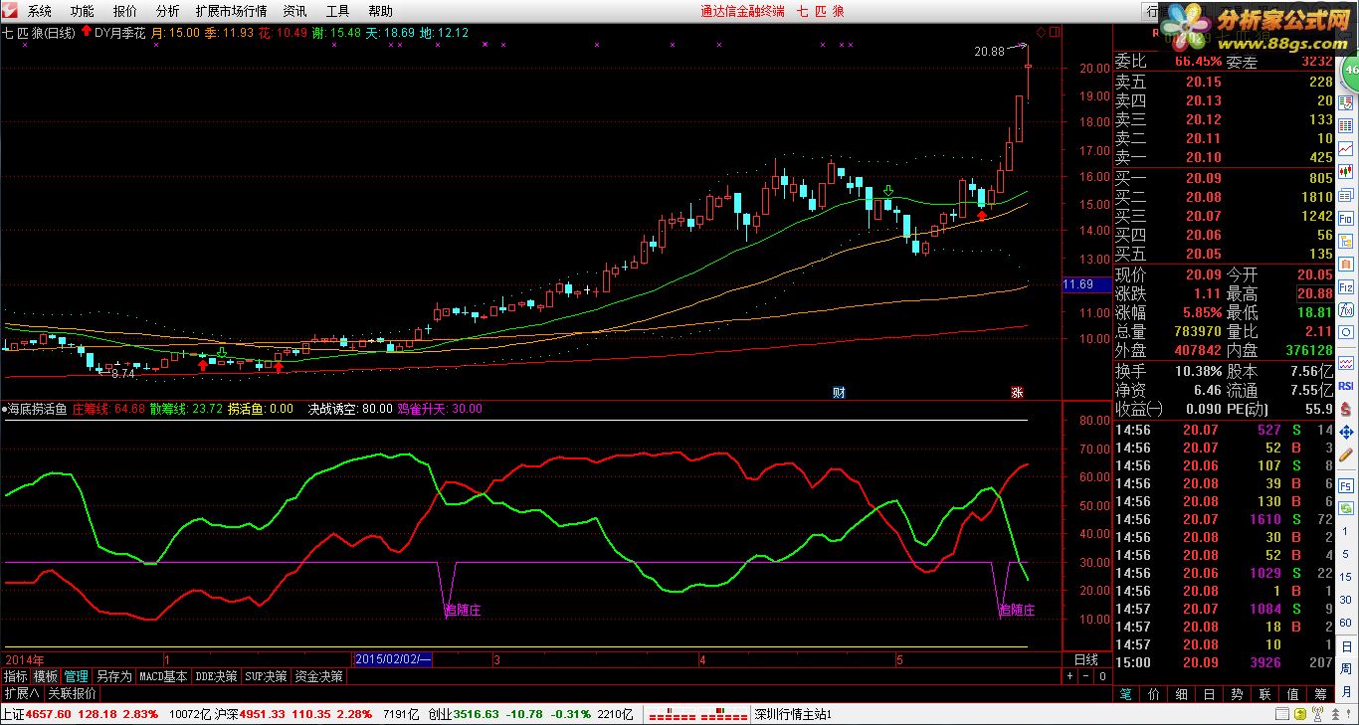Click the plus button beside indicator panel

click(1069, 676)
